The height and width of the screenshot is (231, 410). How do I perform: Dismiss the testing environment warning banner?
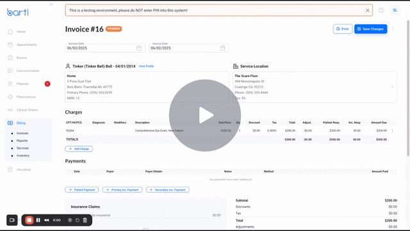tap(367, 10)
